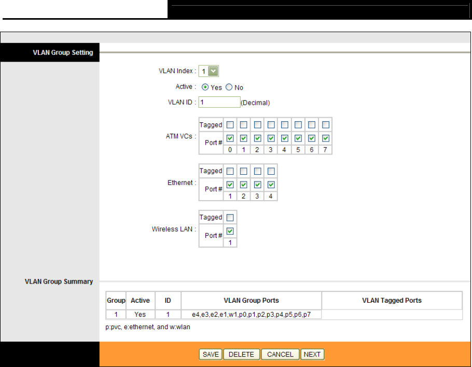Select the Active Yes radio button
Screen dimensions: 472x367
pos(205,87)
